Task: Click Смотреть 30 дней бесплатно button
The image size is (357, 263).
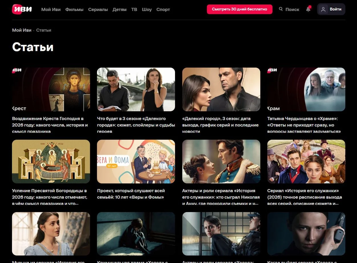Action: click(x=240, y=9)
